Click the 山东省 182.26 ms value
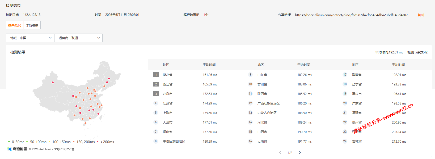This screenshot has height=159, width=435. click(x=305, y=75)
